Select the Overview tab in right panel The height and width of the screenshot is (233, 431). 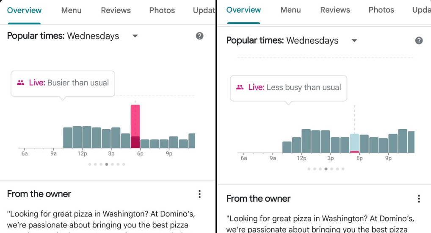pyautogui.click(x=243, y=10)
